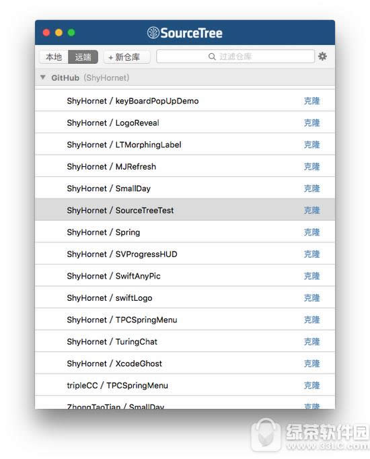This screenshot has width=370, height=459.
Task: Select ShyHornet / SwiftAnyPic row
Action: [185, 275]
